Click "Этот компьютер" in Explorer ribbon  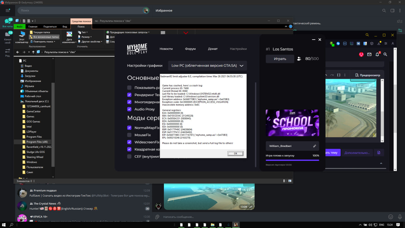[x=22, y=37]
